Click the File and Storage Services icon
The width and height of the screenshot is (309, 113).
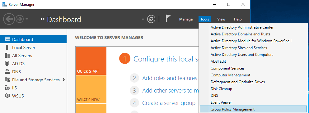(7, 79)
